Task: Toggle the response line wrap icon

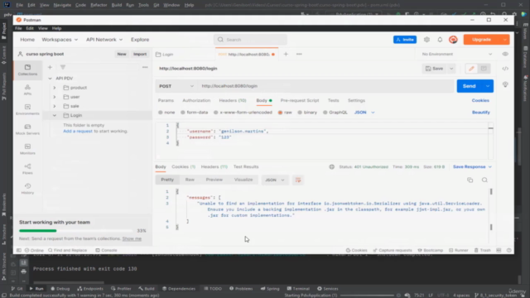Action: [298, 180]
